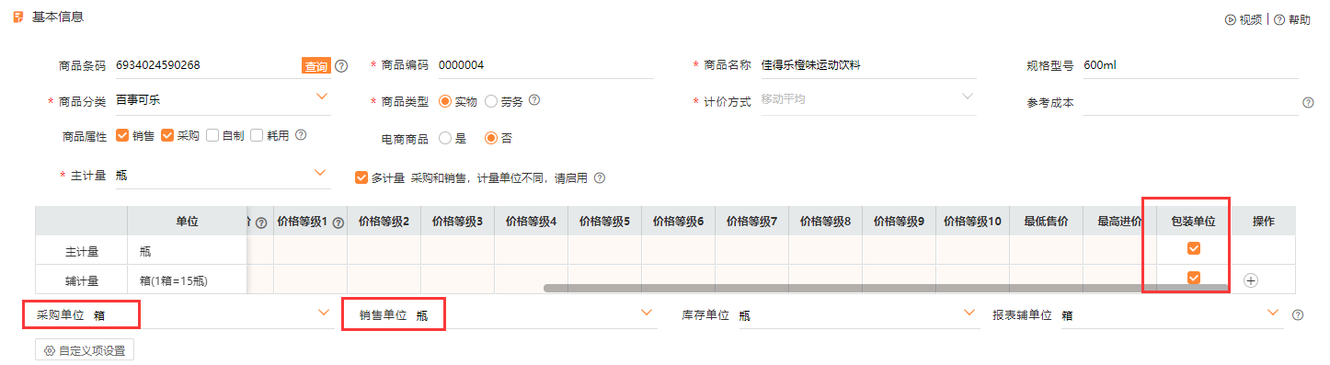
Task: Open 自定义项设置 settings button
Action: pyautogui.click(x=85, y=350)
